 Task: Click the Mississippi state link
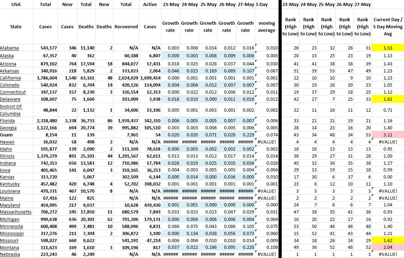pyautogui.click(x=12, y=233)
